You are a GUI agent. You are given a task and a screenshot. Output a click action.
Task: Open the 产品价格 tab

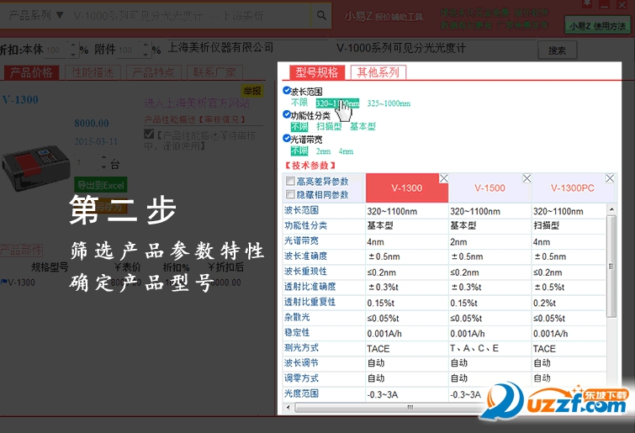pyautogui.click(x=32, y=73)
